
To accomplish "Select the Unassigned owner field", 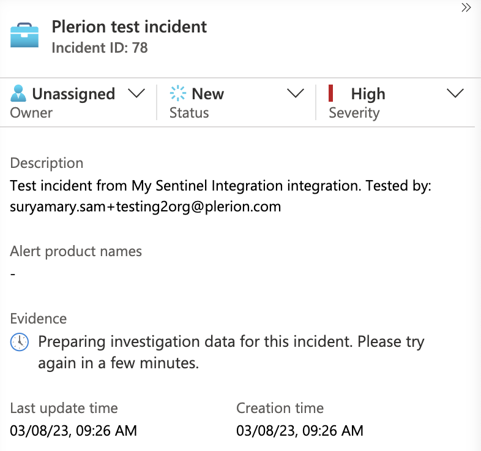I will (78, 102).
